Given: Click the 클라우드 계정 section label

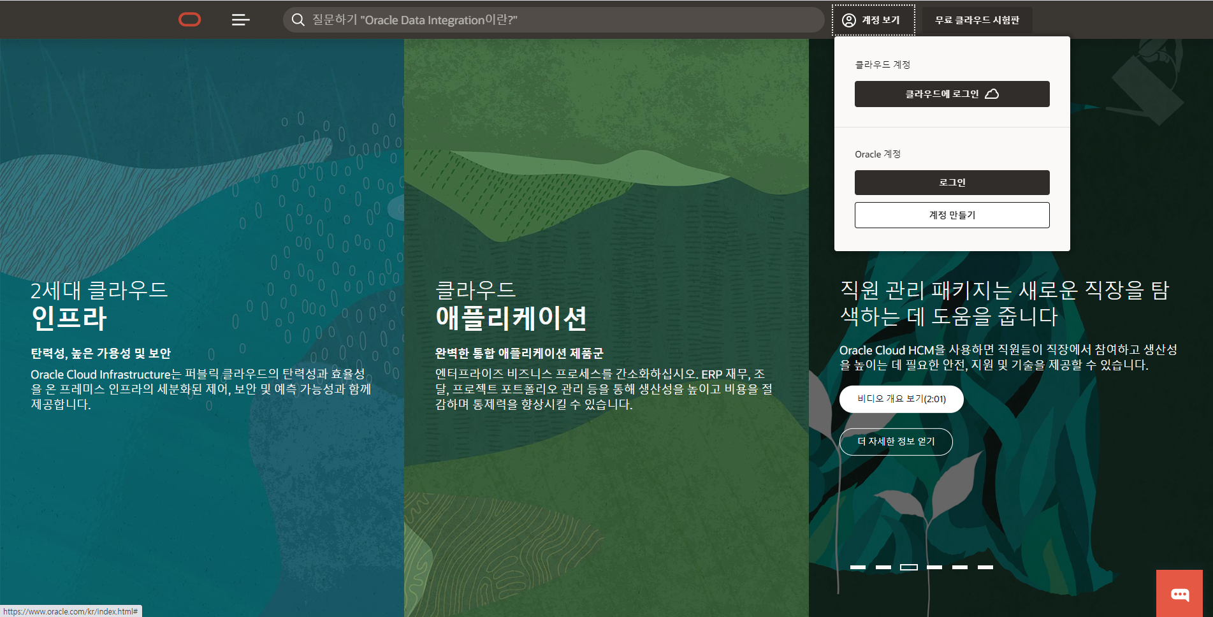Looking at the screenshot, I should [x=882, y=64].
